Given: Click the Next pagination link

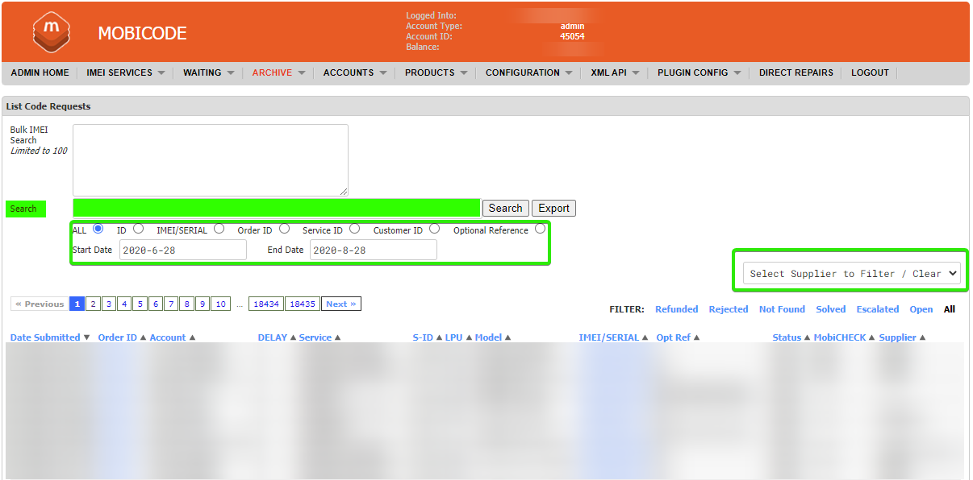Looking at the screenshot, I should tap(341, 304).
